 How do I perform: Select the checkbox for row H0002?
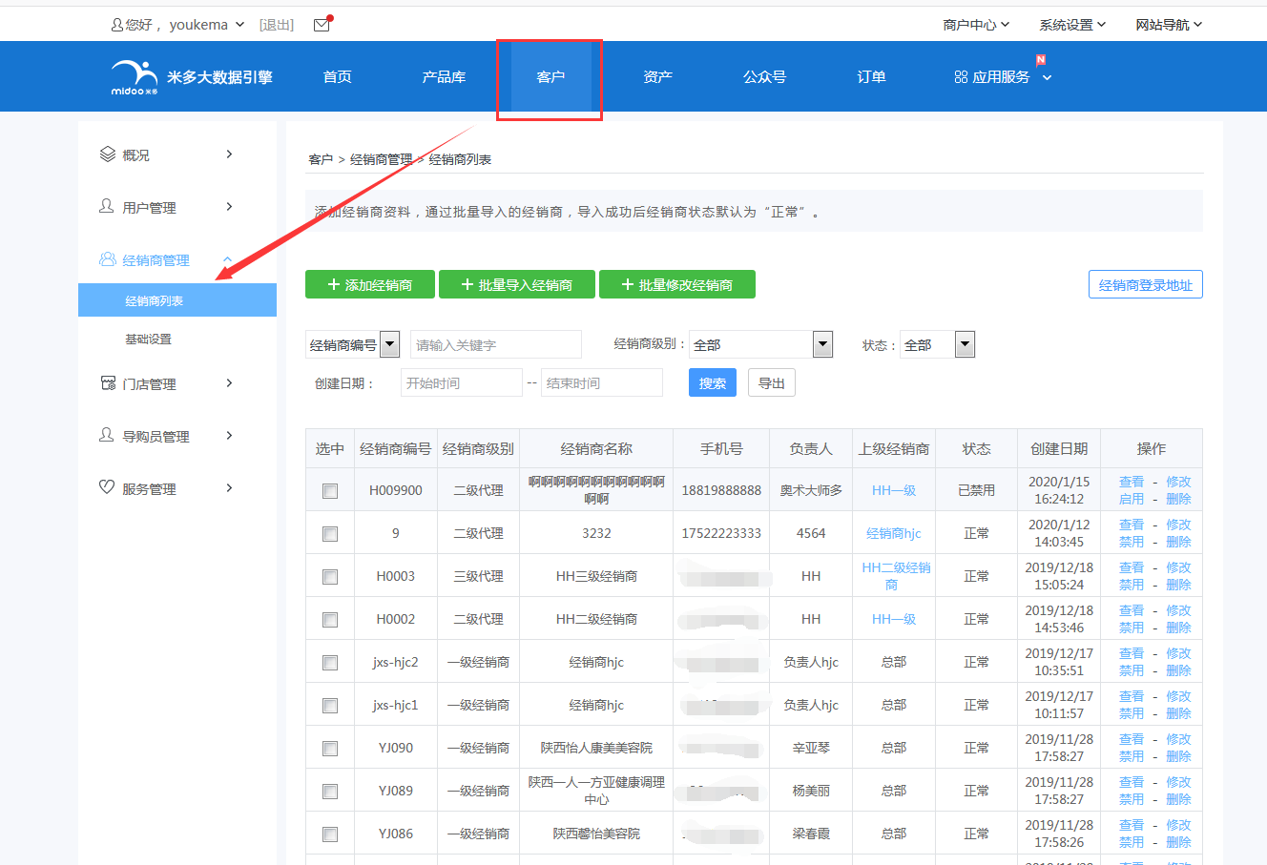330,620
